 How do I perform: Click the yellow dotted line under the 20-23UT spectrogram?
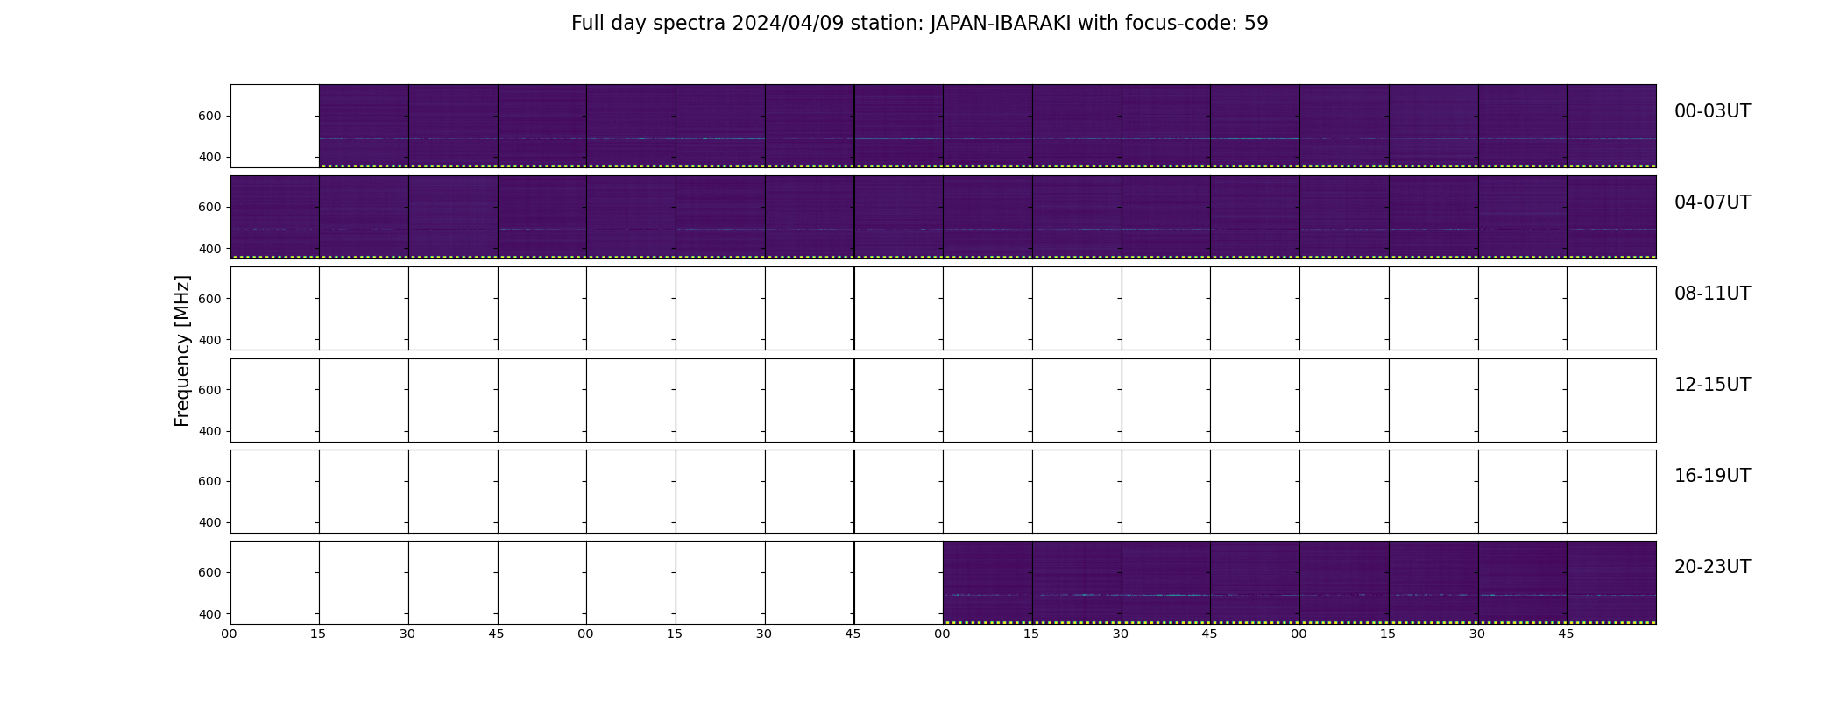click(1299, 622)
